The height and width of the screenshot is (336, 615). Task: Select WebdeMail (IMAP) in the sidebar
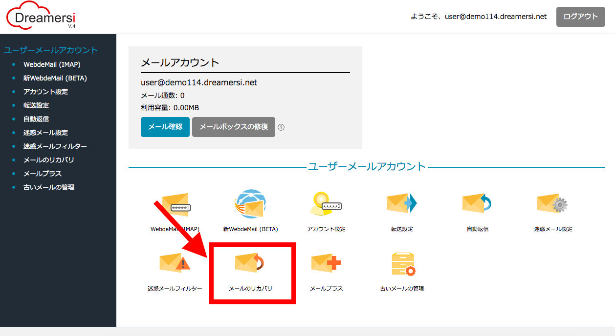(x=52, y=64)
